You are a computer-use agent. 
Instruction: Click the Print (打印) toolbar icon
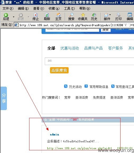tap(118, 15)
